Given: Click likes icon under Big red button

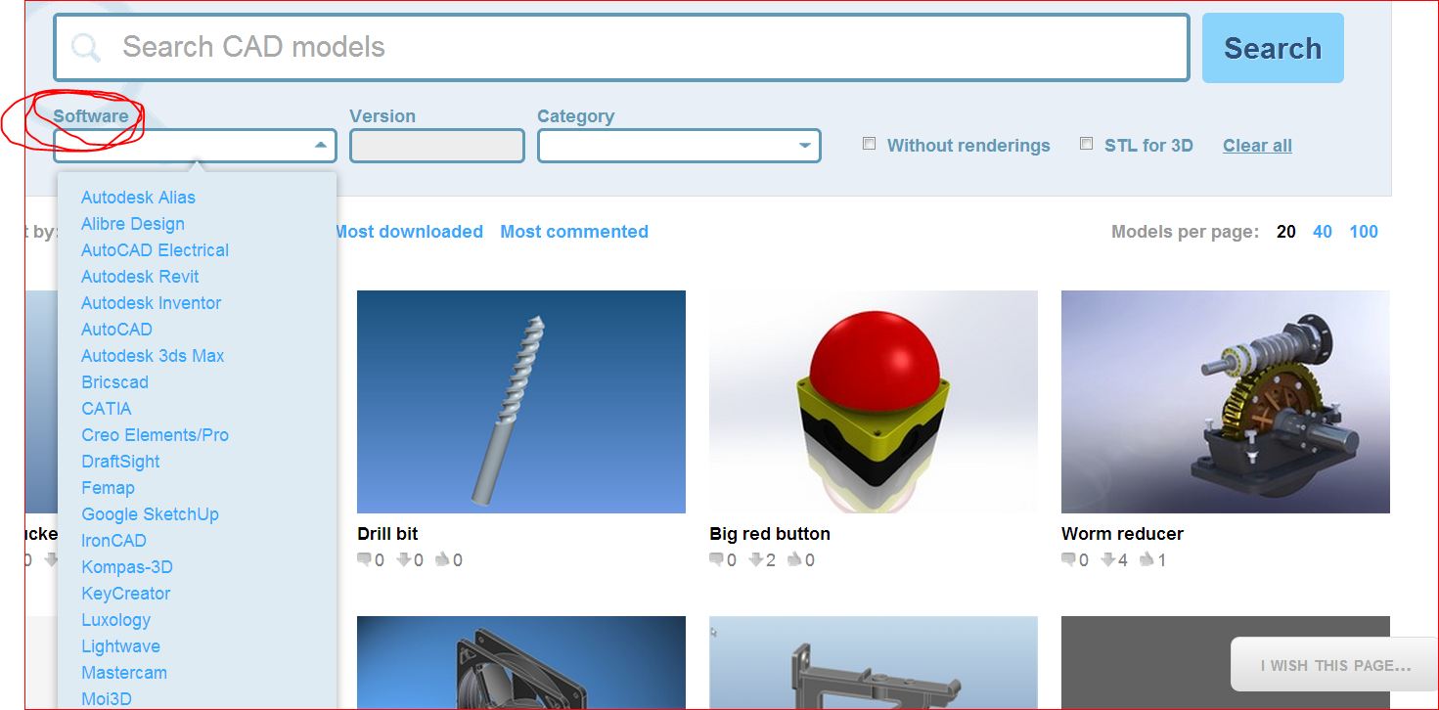Looking at the screenshot, I should point(794,560).
